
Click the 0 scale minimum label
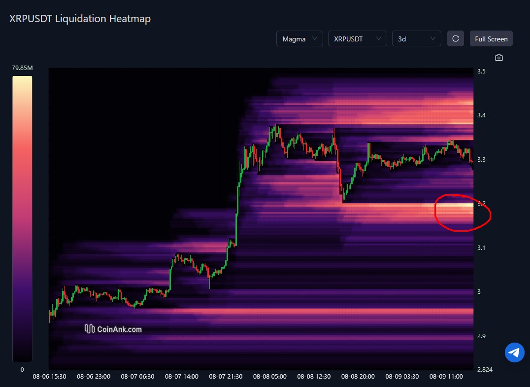click(x=22, y=369)
